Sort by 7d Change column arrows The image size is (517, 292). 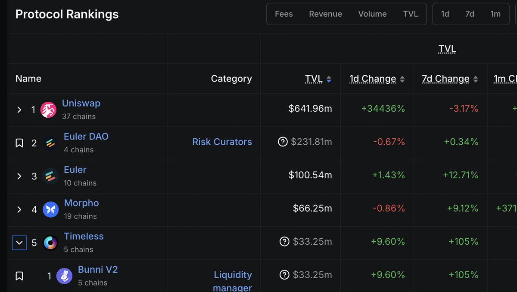(476, 79)
